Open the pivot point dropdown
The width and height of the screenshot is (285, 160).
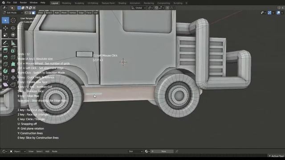[150, 8]
